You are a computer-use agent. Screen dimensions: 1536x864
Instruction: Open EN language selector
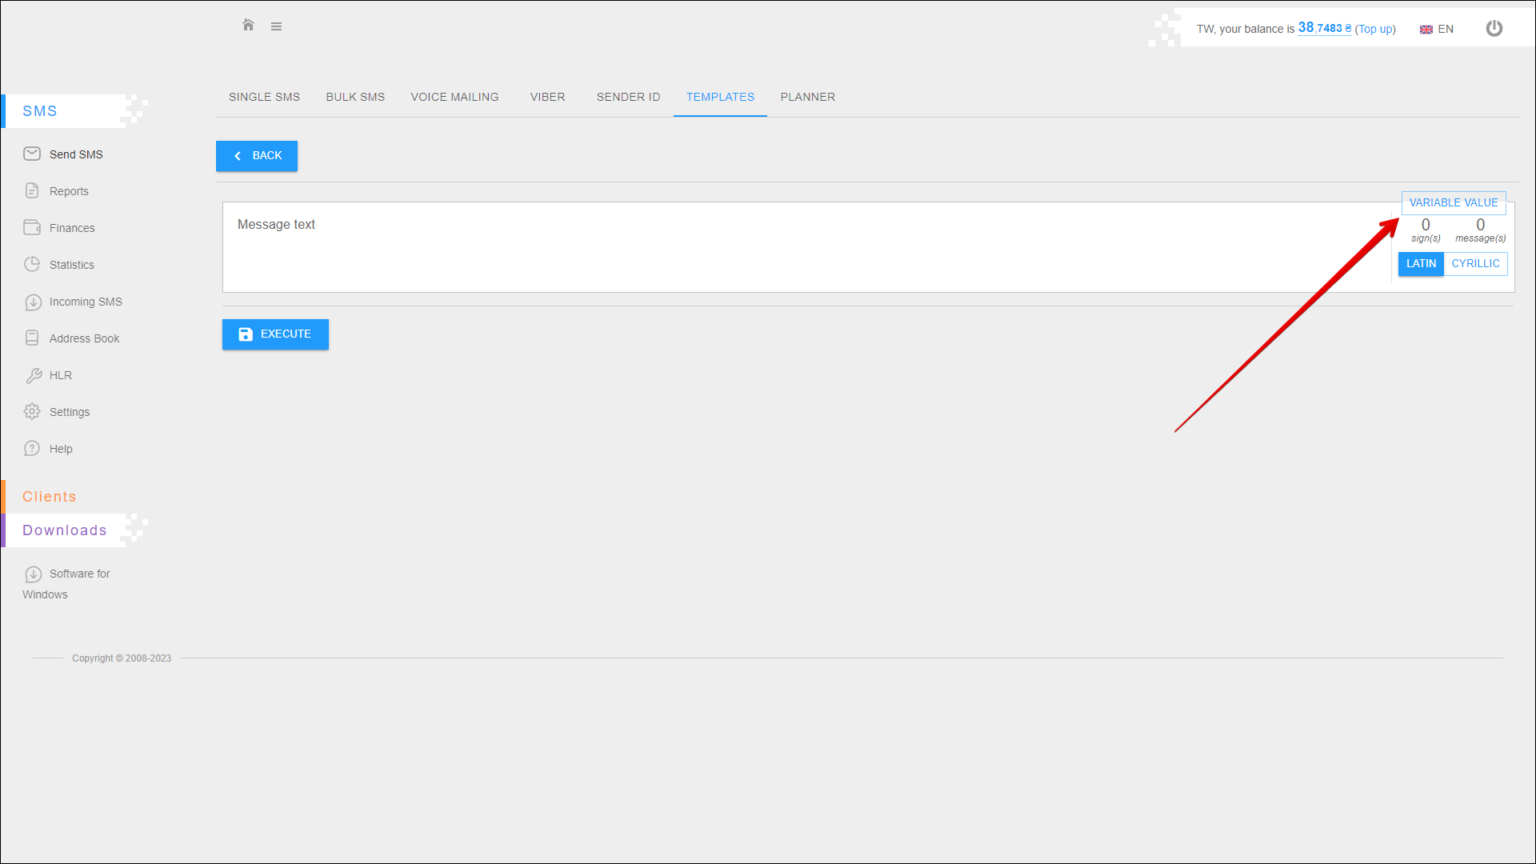(1437, 29)
